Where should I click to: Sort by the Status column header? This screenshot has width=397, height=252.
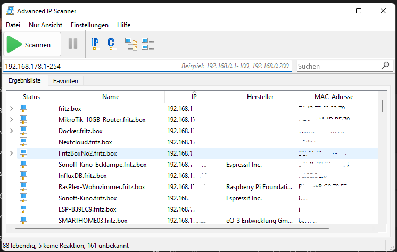[x=31, y=97]
